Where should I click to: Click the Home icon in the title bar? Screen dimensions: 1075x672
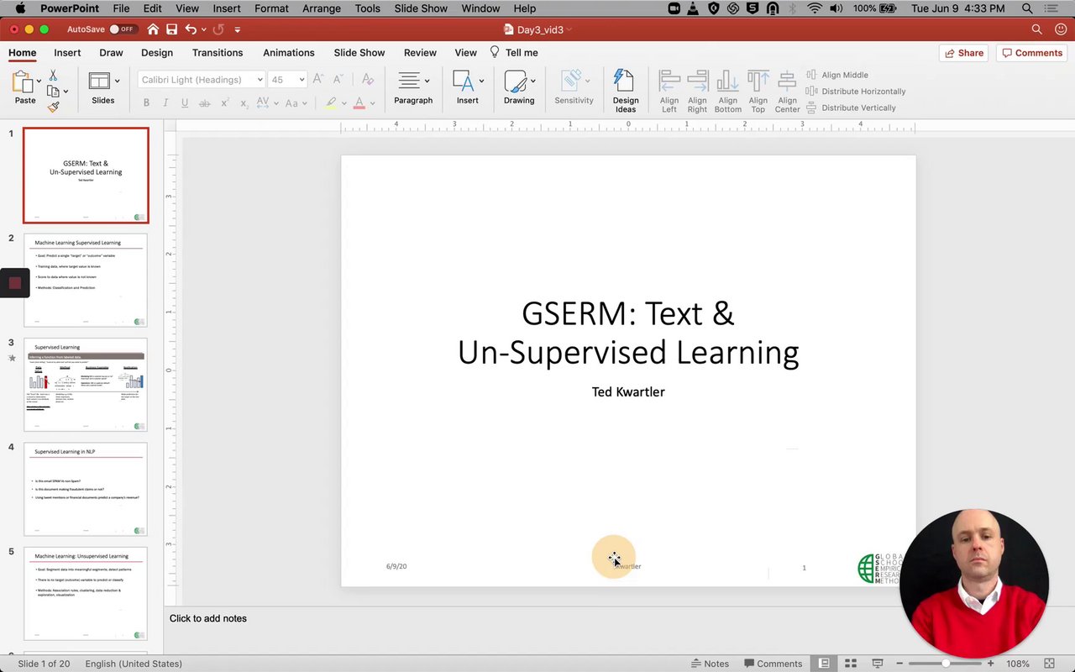(x=153, y=29)
